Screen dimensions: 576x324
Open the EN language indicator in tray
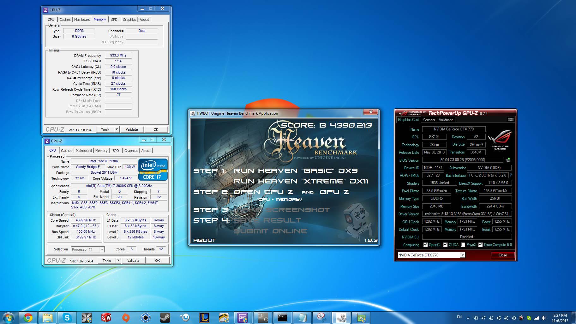(x=459, y=317)
